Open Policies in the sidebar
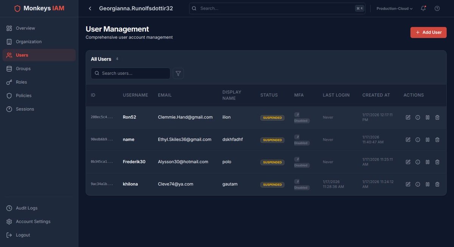Viewport: 454px width, 247px height. [x=39, y=95]
